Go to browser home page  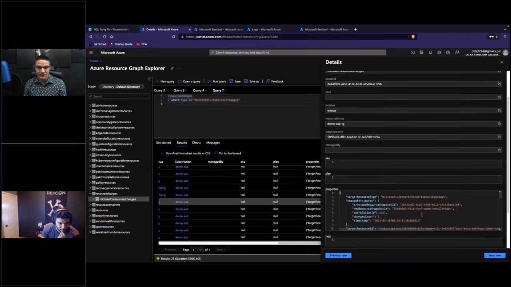(112, 37)
